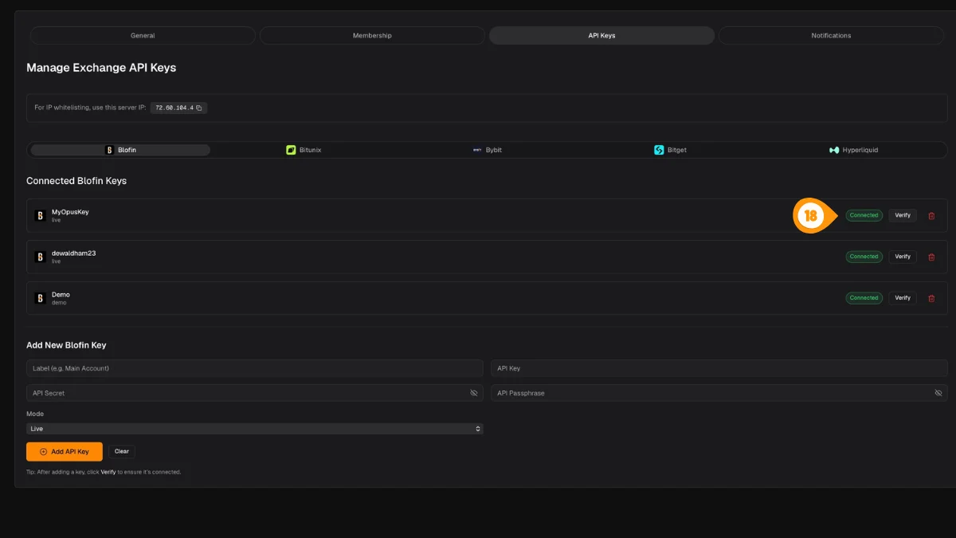Go to the Notifications tab

(x=831, y=36)
